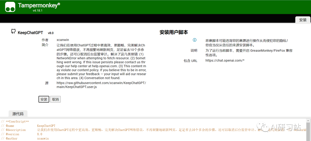311x141 pixels.
Task: Click the @name code line
Action: pyautogui.click(x=28, y=125)
